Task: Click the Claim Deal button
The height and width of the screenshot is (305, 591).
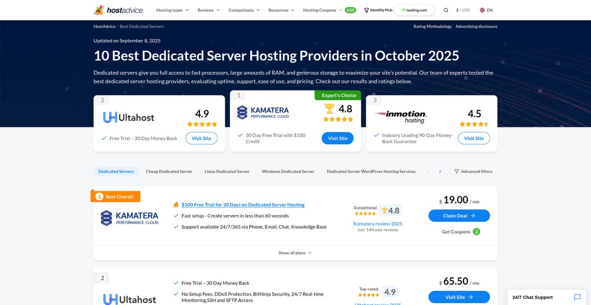Action: coord(459,215)
